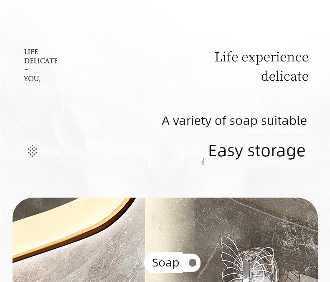Click the 'YOU,' caption text

coord(32,79)
